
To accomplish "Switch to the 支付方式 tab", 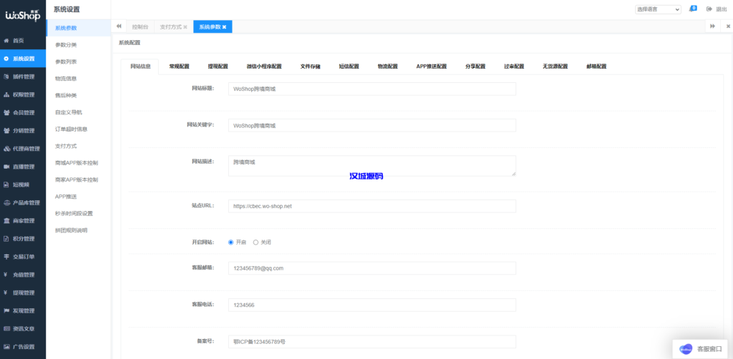I will [x=170, y=27].
